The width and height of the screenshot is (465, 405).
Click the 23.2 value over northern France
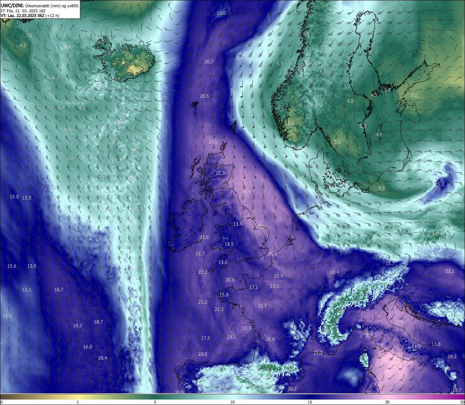[275, 286]
